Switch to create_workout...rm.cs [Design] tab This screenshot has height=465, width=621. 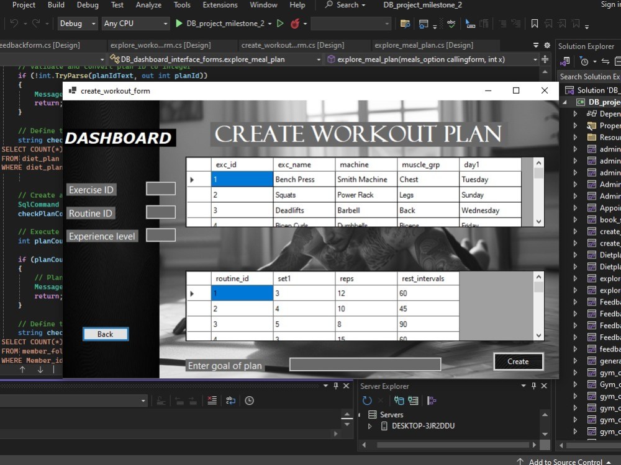292,45
